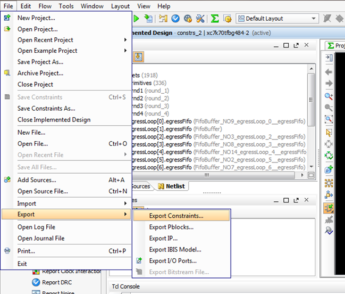This screenshot has height=294, width=345.
Task: Click the draw Pblock icon
Action: pyautogui.click(x=329, y=169)
